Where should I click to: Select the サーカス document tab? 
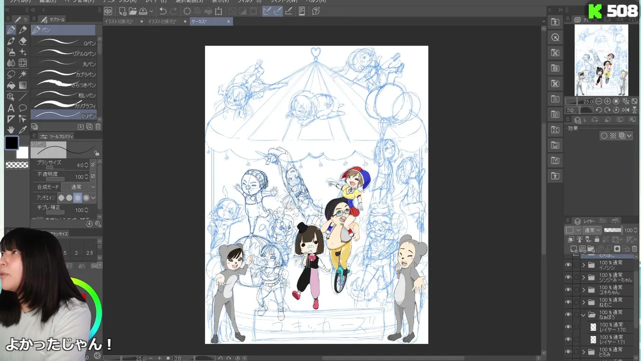pyautogui.click(x=211, y=22)
